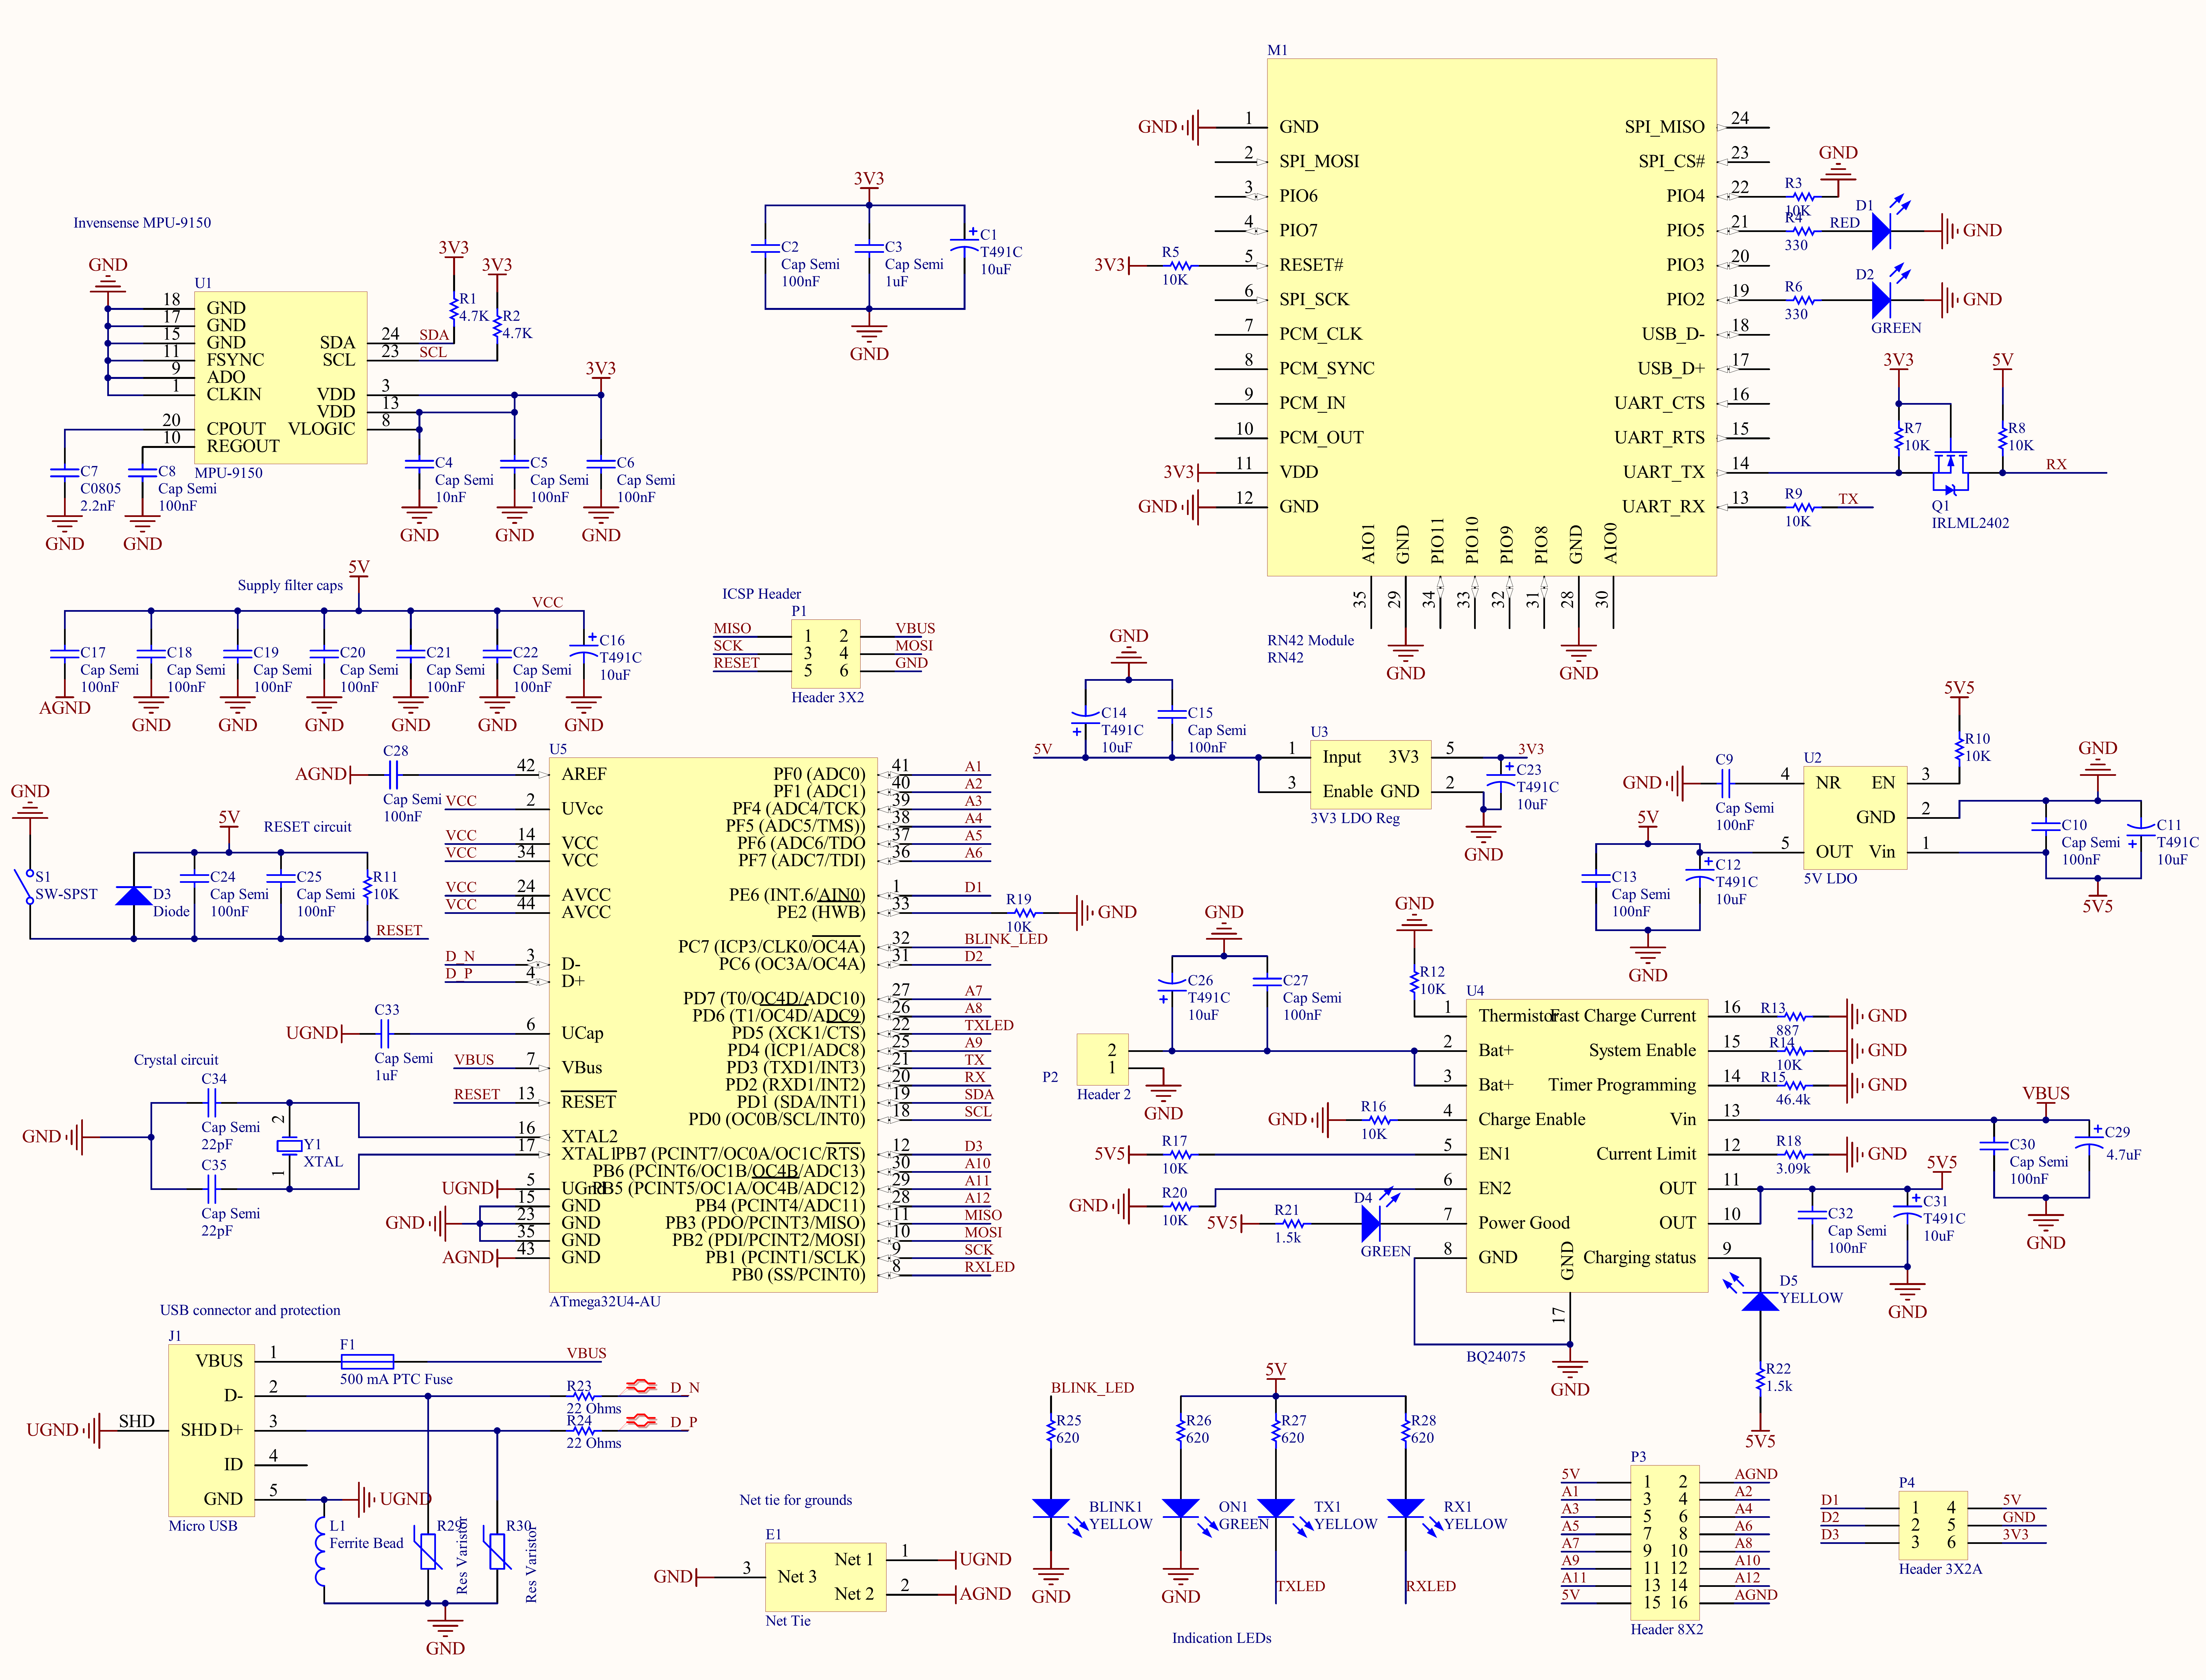Screen dimensions: 2206x1680
Task: Select the U1 MPU-9150 component block
Action: (281, 378)
